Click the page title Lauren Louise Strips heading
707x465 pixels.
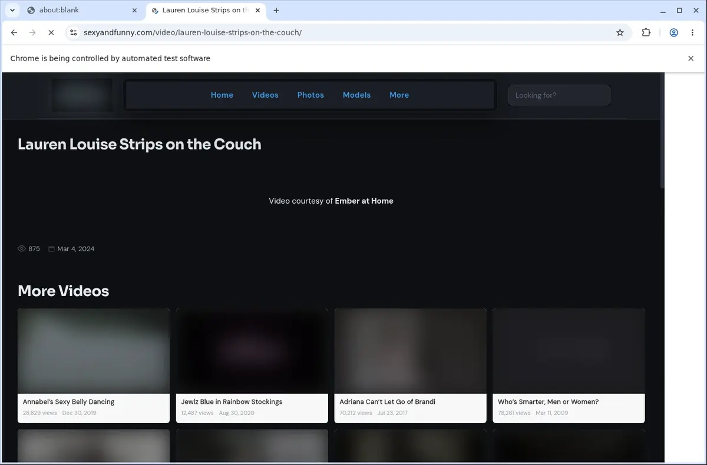click(140, 144)
